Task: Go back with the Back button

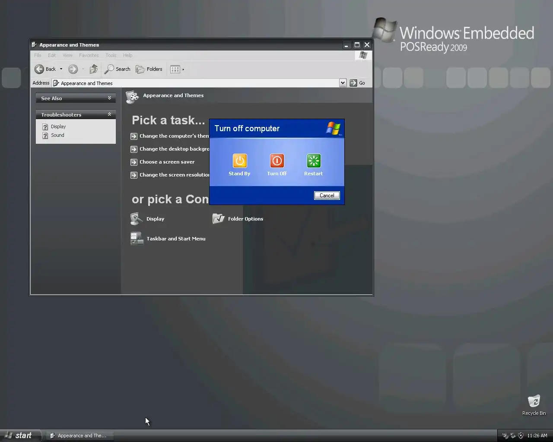Action: 45,69
